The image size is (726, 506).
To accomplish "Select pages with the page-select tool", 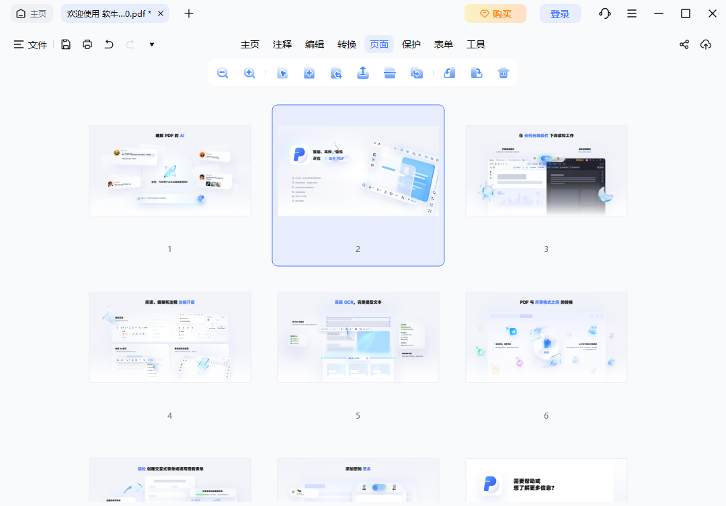I will (x=282, y=73).
